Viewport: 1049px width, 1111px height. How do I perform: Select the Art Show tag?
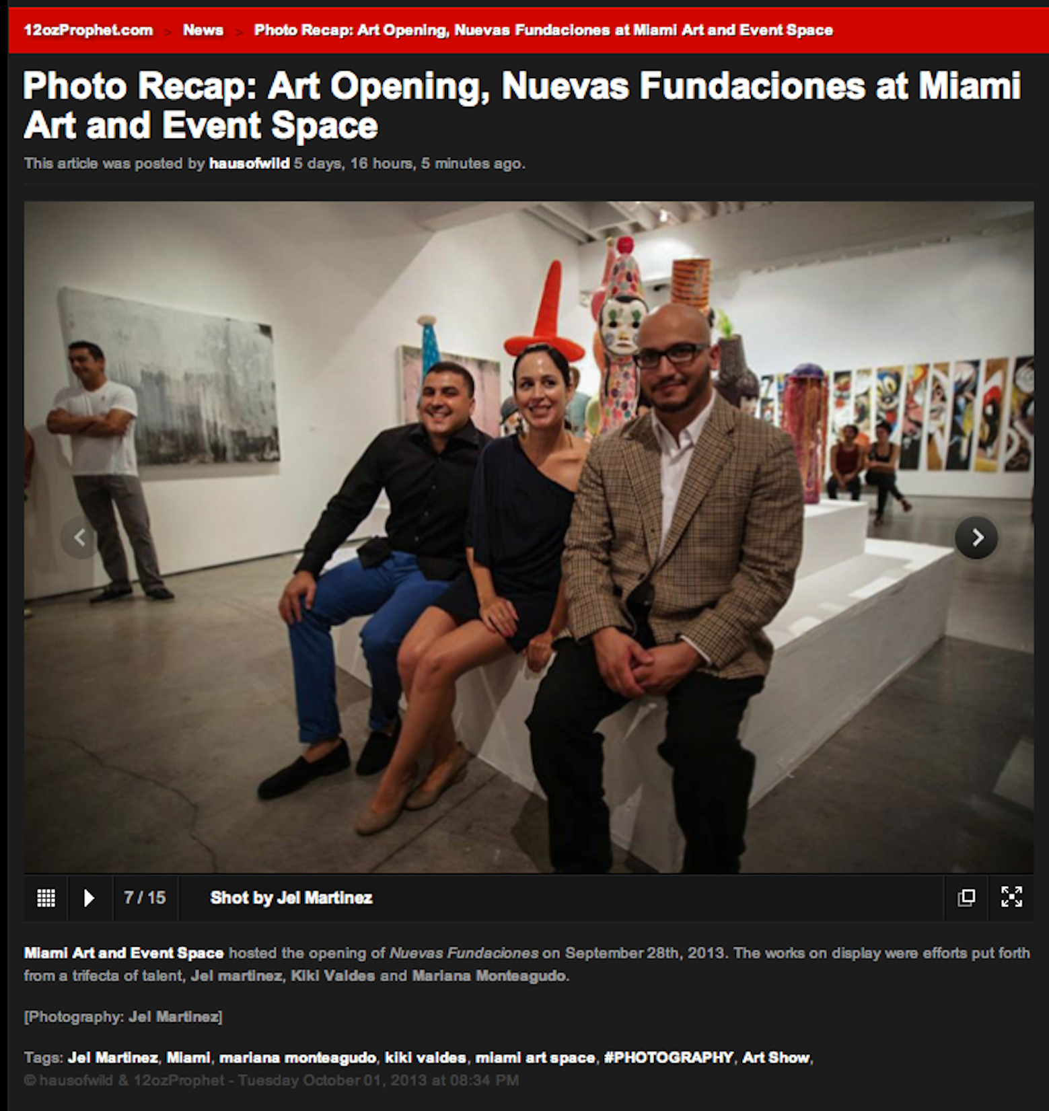[776, 1058]
